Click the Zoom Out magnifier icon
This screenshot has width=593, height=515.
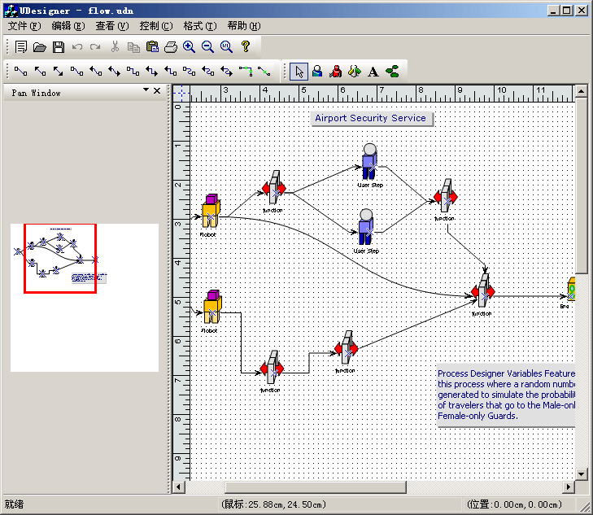coord(208,47)
